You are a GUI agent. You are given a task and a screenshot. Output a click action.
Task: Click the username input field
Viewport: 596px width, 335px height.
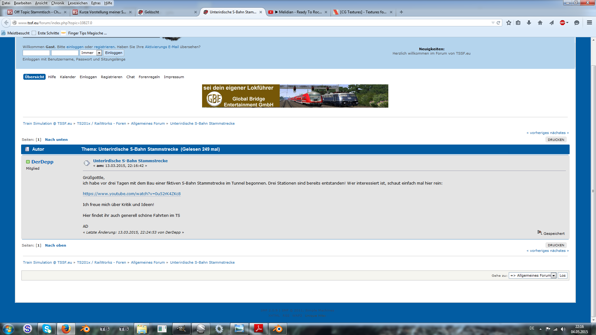pos(36,53)
